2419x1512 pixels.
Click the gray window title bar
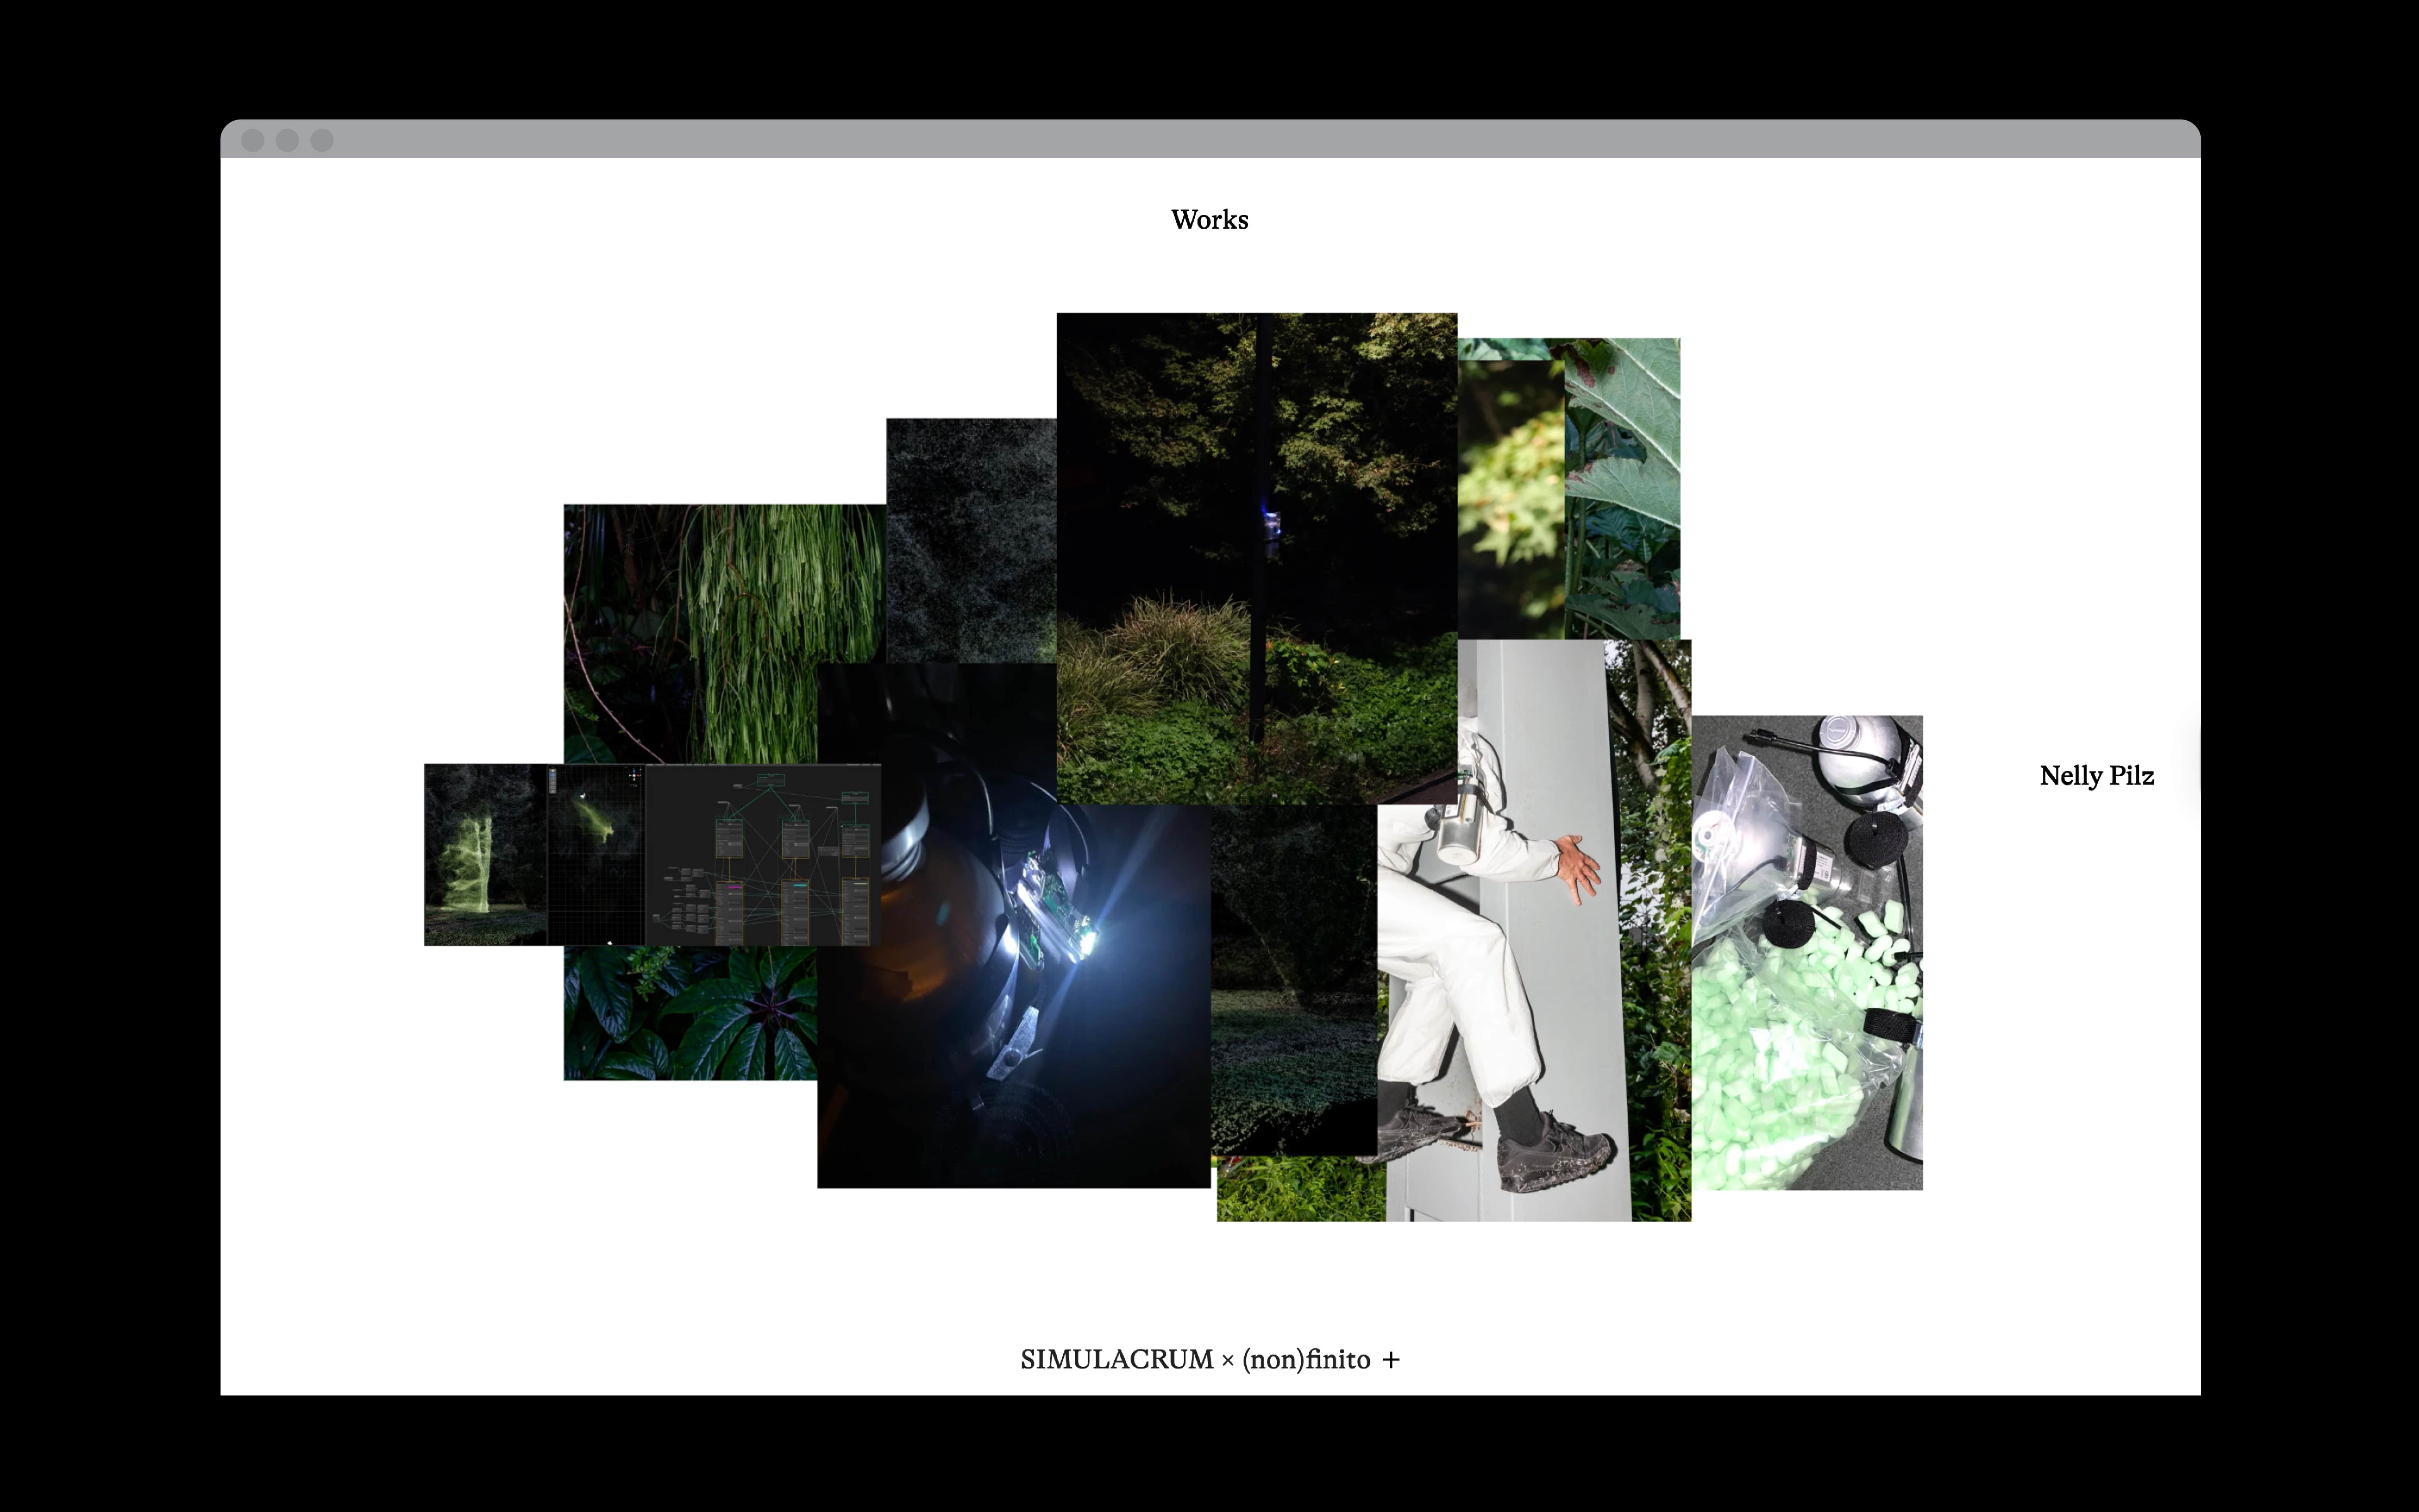click(x=1210, y=139)
